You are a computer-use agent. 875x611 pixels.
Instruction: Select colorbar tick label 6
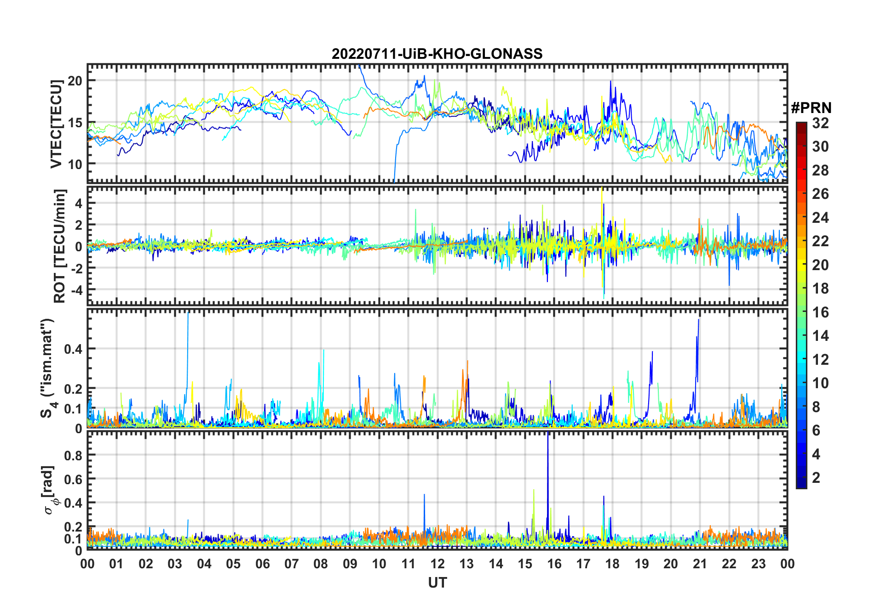(816, 430)
